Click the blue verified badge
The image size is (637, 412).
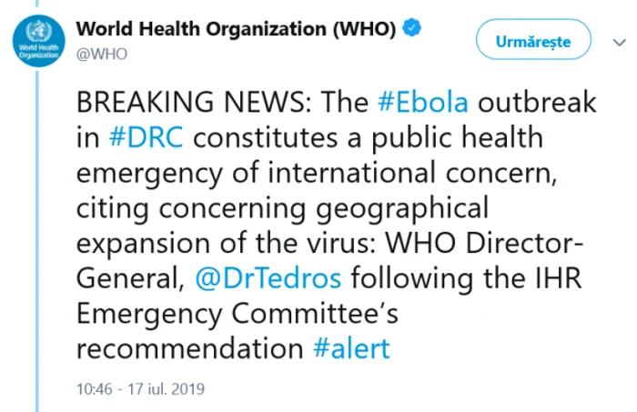[x=412, y=27]
